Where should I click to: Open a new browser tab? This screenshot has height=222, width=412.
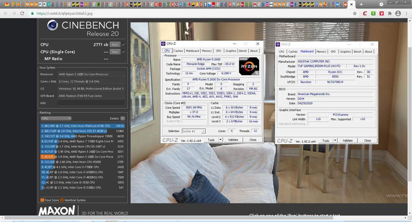361,4
